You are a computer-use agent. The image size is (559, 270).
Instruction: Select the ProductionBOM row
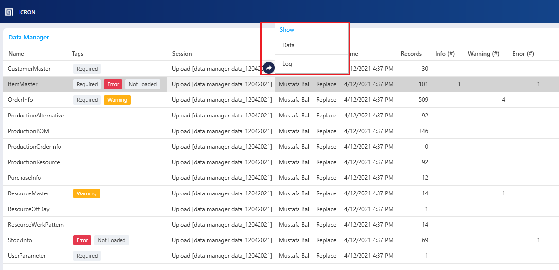[x=28, y=131]
